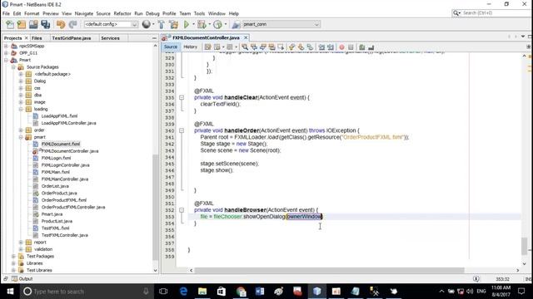Click the Last Edit icon in editor toolbar
Screen dimensions: 533x299
[207, 47]
